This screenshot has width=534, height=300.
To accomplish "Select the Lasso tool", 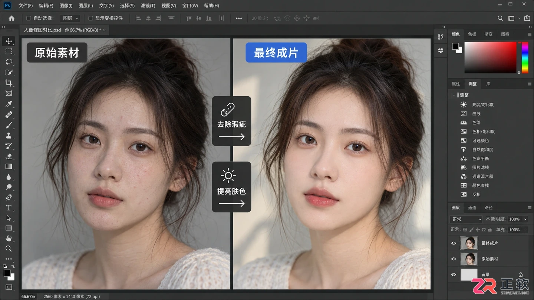I will point(9,62).
